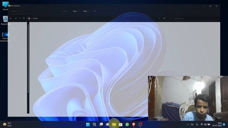Open the volume speaker tray icon

(205, 124)
